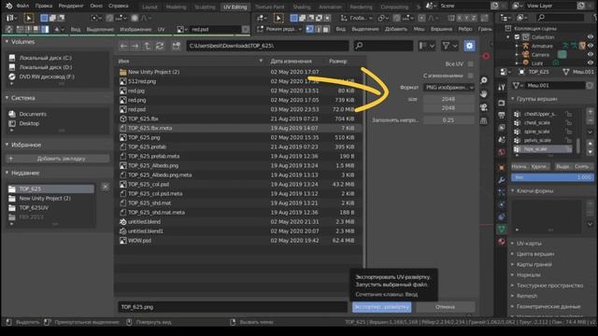Switch to the Layout workspace tab
Viewport: 598px width, 336px height.
pos(149,7)
